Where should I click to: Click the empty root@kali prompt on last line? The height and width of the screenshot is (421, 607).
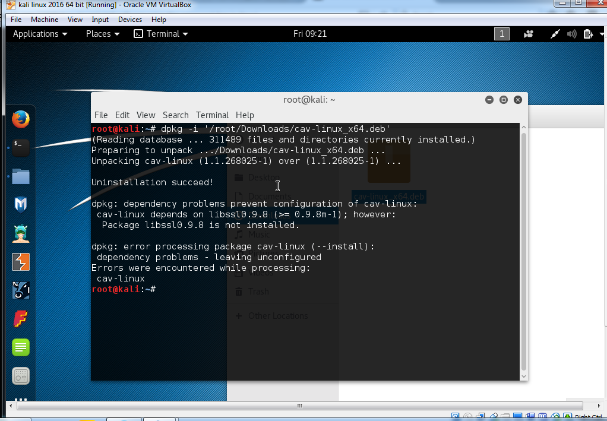pyautogui.click(x=124, y=289)
